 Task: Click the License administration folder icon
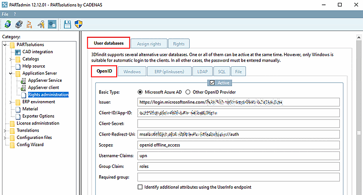[x=12, y=123]
